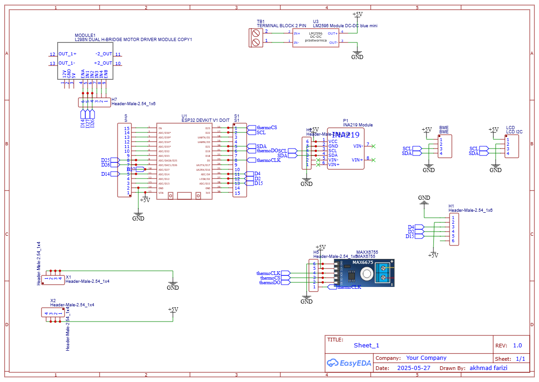
Task: Select the LM2596 DC-DC converter body
Action: tap(315, 37)
